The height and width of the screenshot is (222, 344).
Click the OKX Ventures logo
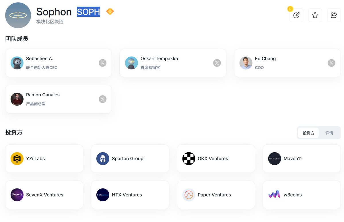(x=189, y=159)
